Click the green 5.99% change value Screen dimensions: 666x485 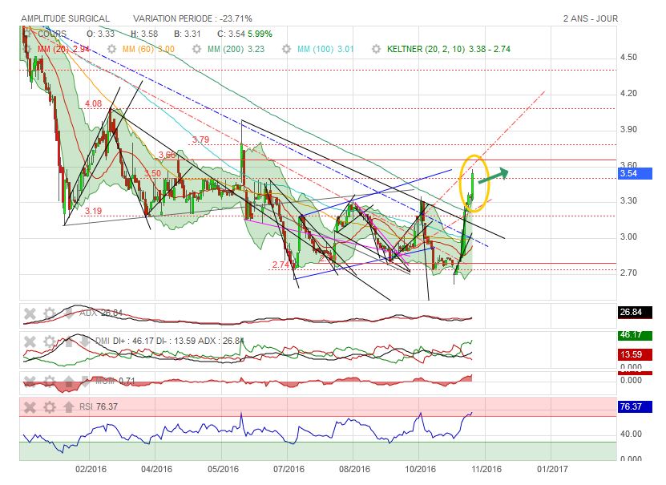260,34
